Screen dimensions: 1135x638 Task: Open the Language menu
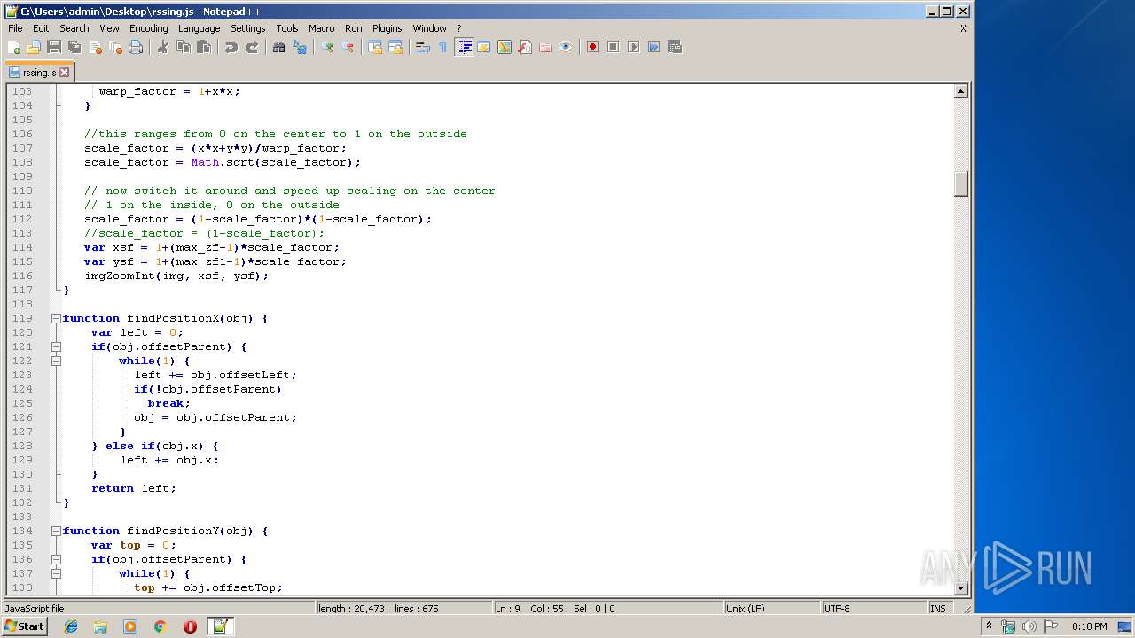coord(199,28)
